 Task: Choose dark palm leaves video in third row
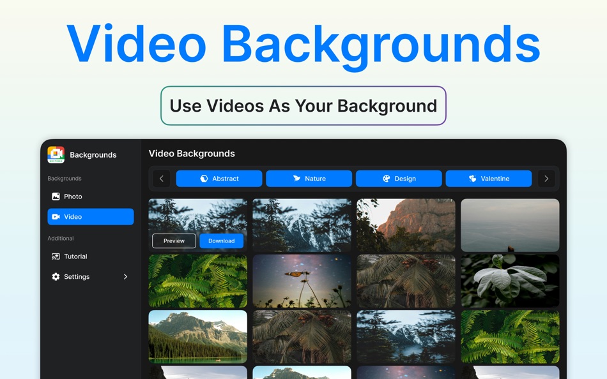click(302, 336)
